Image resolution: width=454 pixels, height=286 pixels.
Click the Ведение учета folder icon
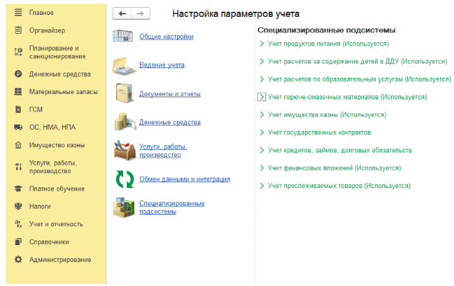124,66
